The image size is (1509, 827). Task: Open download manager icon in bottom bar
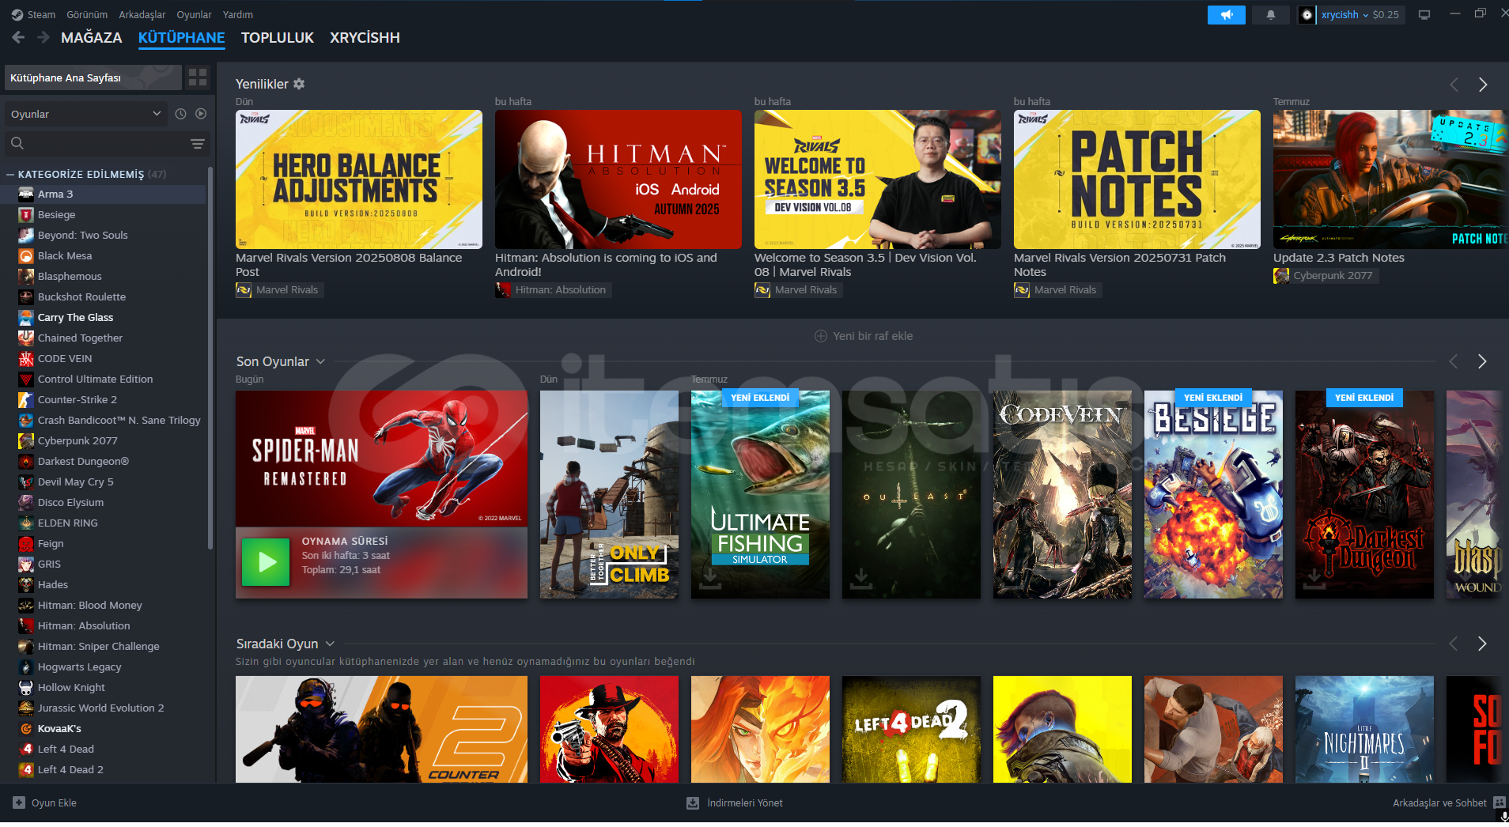(693, 802)
